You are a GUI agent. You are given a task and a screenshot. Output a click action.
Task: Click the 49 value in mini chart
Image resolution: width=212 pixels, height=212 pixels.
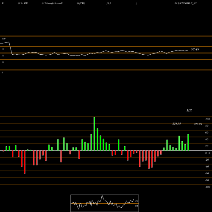click(137, 201)
